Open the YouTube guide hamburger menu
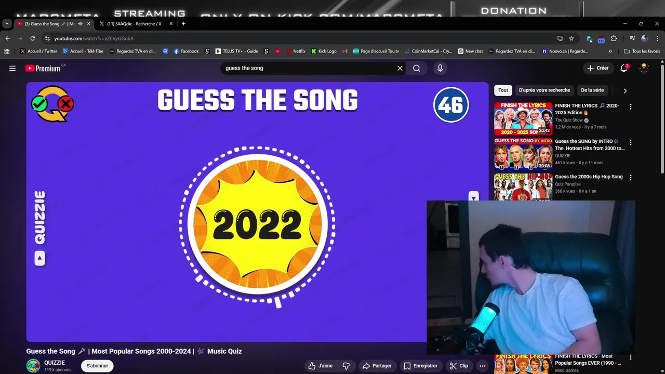 click(x=12, y=68)
